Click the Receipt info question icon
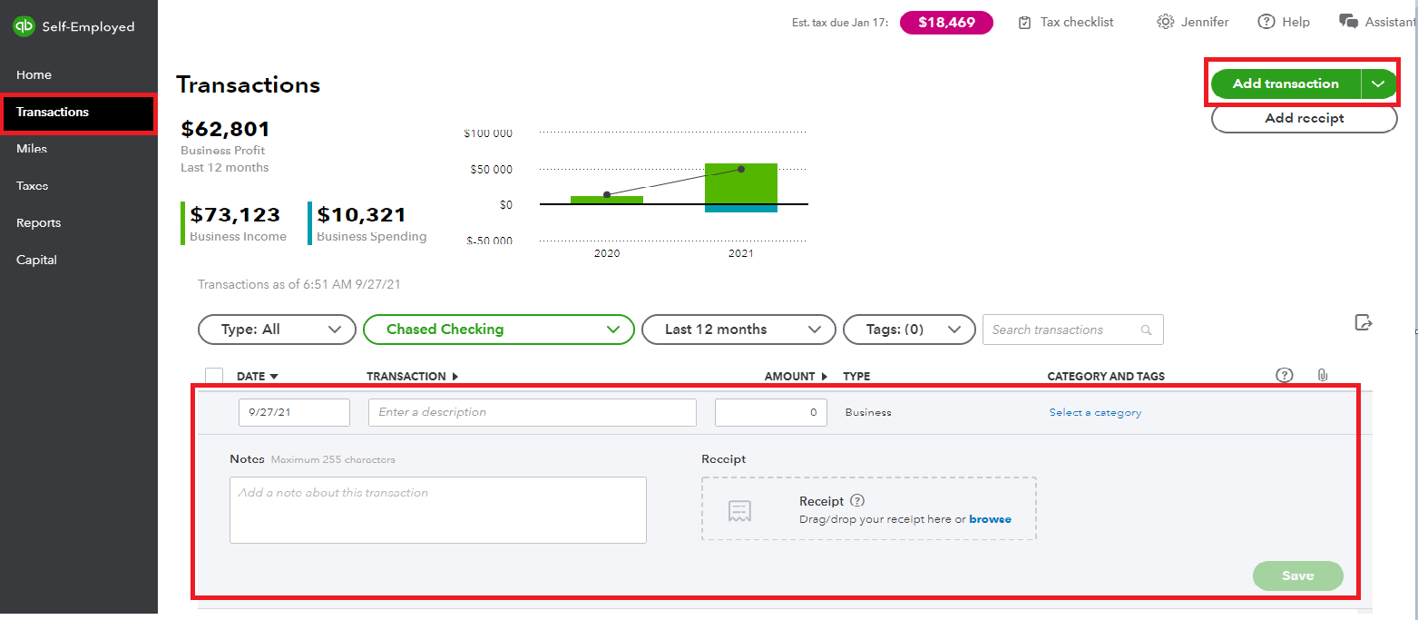The width and height of the screenshot is (1418, 620). click(x=857, y=500)
